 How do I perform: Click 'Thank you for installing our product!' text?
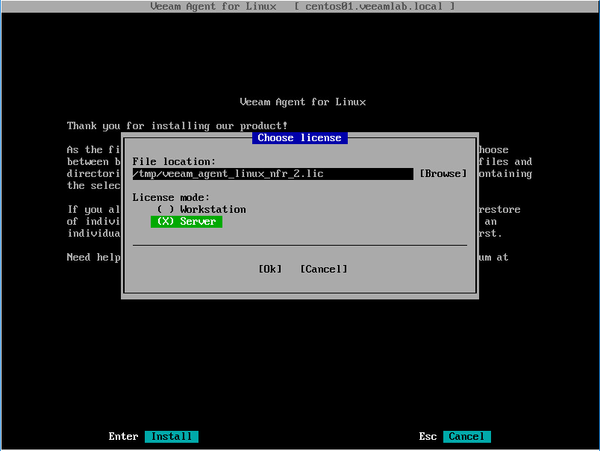(177, 126)
